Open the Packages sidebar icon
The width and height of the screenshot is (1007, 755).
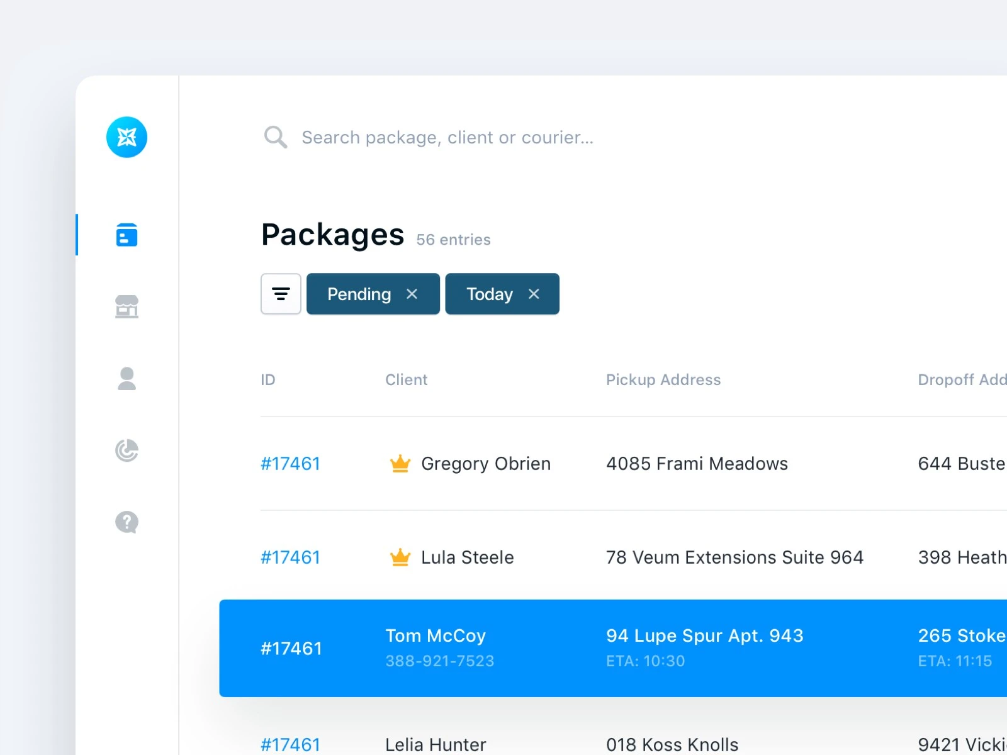[x=127, y=235]
